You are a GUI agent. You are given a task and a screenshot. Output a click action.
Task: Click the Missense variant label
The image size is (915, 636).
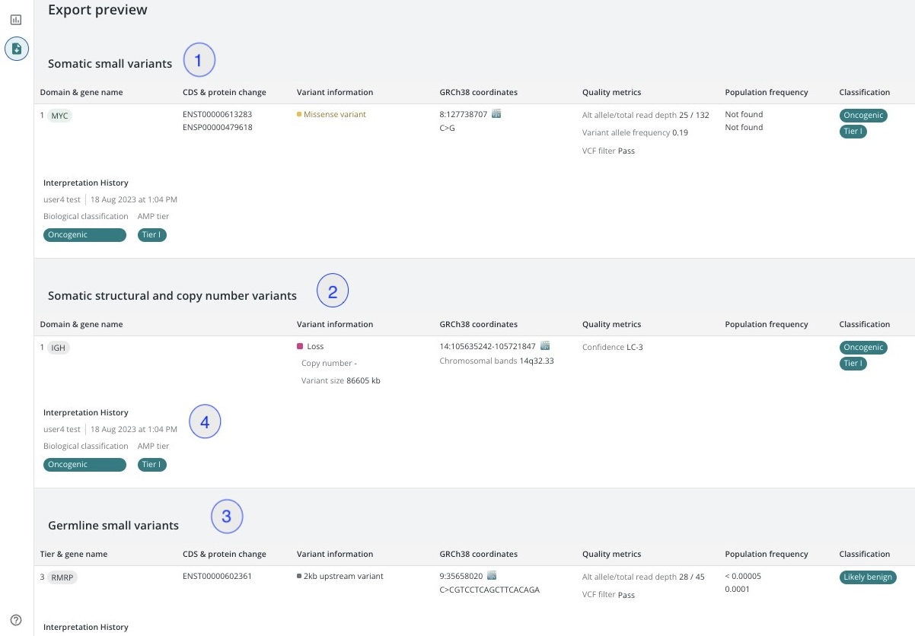point(334,115)
